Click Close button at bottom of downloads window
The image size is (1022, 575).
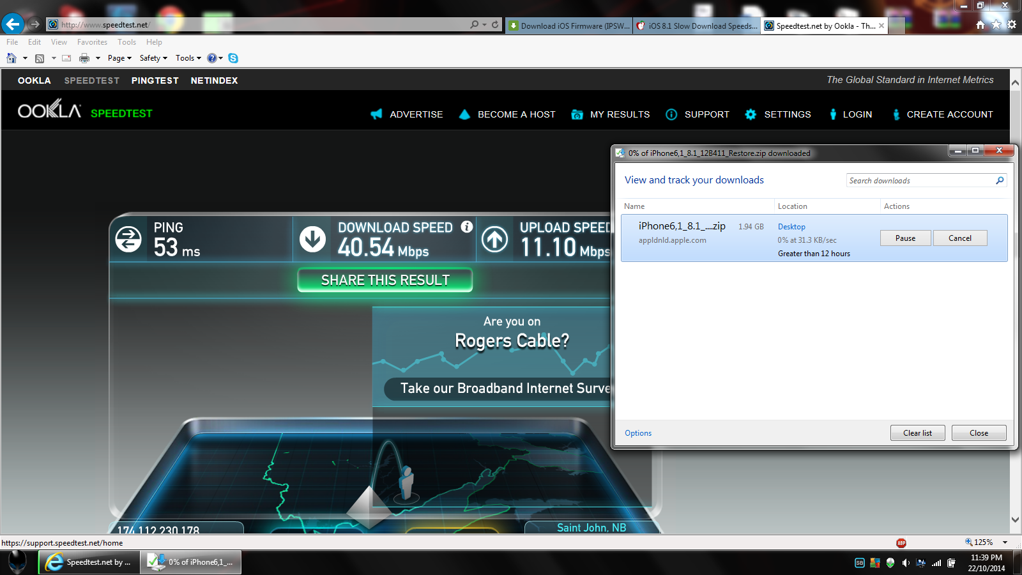coord(979,433)
